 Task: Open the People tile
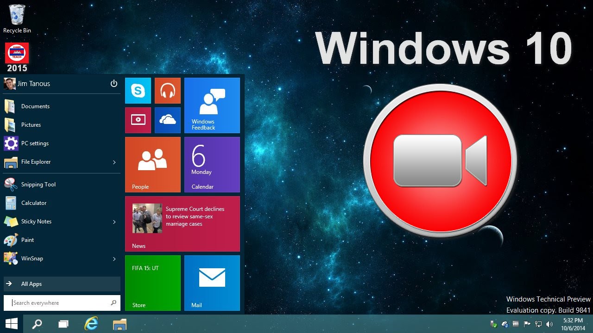coord(153,165)
